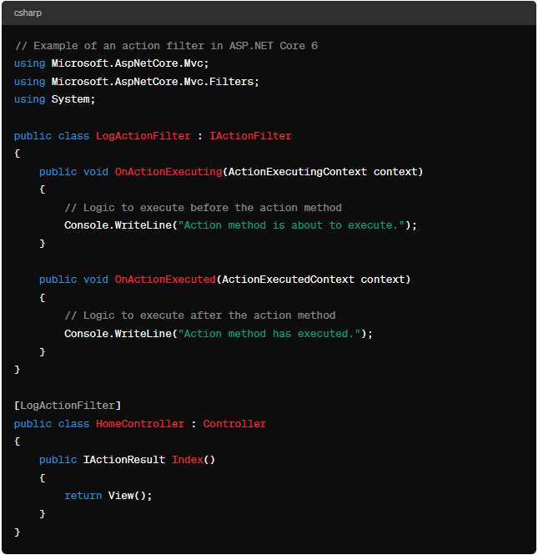
Task: Click the OnActionExecuting method name
Action: [168, 172]
